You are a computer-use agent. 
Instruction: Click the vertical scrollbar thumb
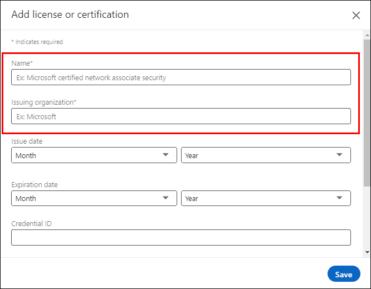tap(367, 111)
